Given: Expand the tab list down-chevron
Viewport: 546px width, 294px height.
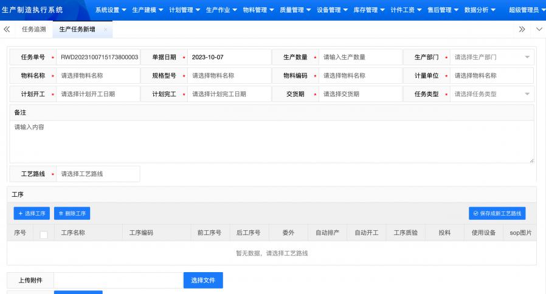Looking at the screenshot, I should pyautogui.click(x=539, y=29).
